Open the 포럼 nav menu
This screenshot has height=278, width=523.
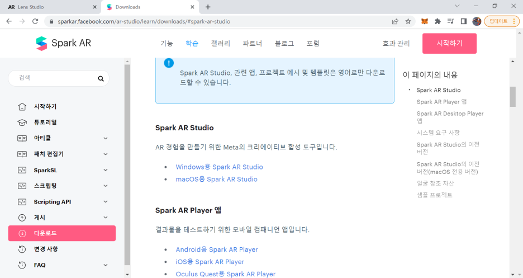pos(313,44)
